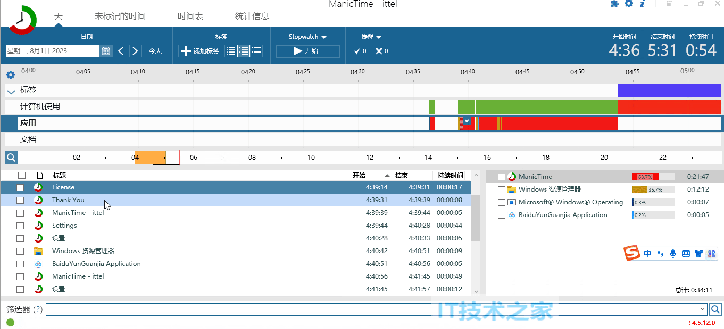Click the 4.5.12.0 version notice
The image size is (724, 329).
[x=702, y=322]
